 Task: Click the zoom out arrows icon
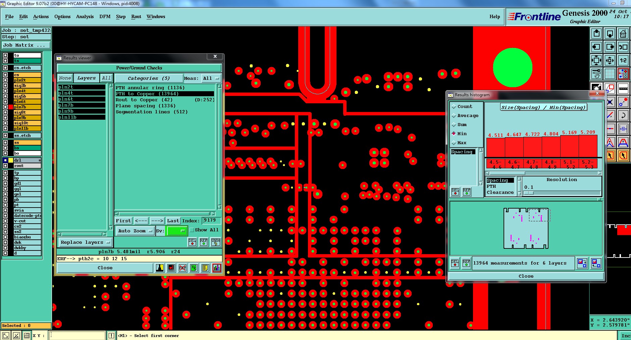[x=610, y=60]
